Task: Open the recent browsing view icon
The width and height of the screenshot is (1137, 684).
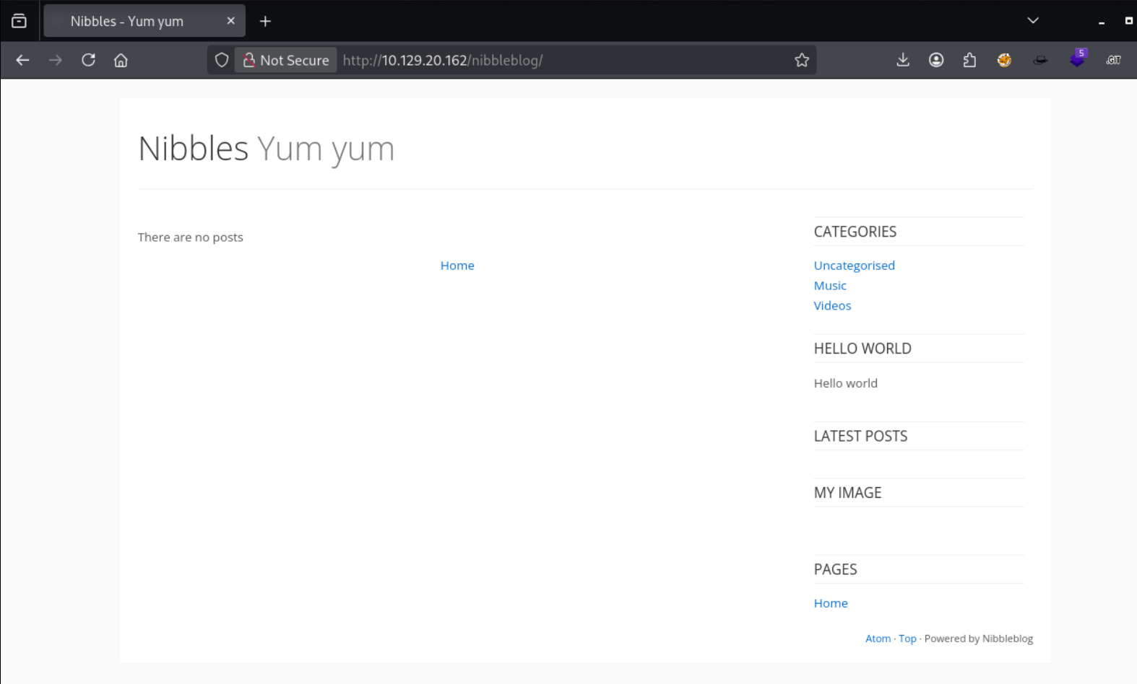Action: tap(20, 21)
